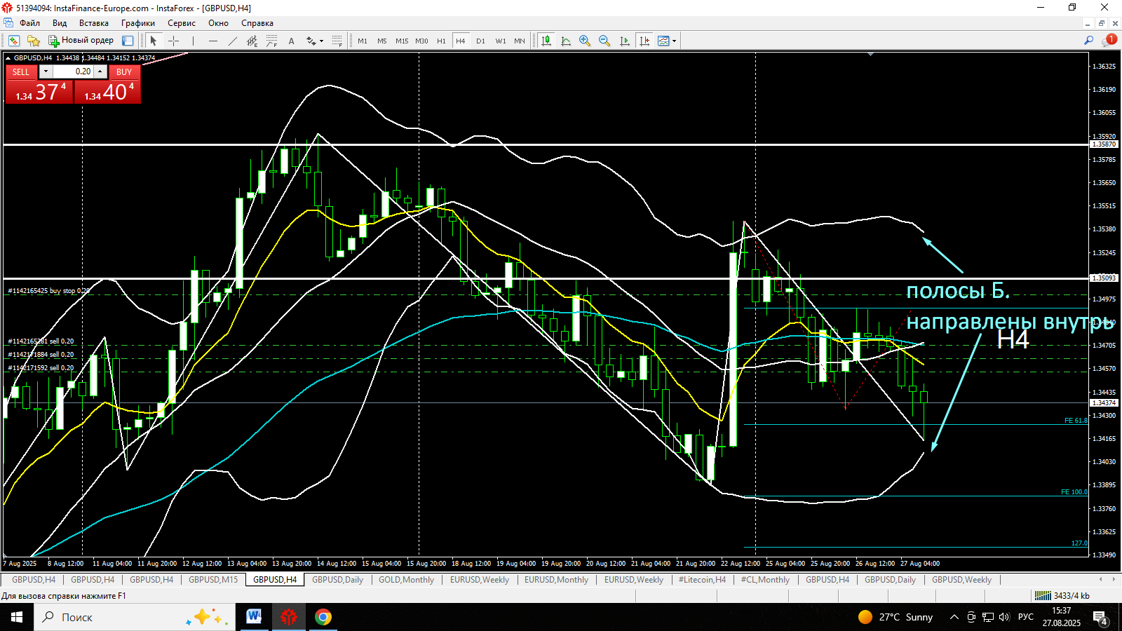Zoom out of the chart
This screenshot has width=1122, height=631.
coord(604,41)
